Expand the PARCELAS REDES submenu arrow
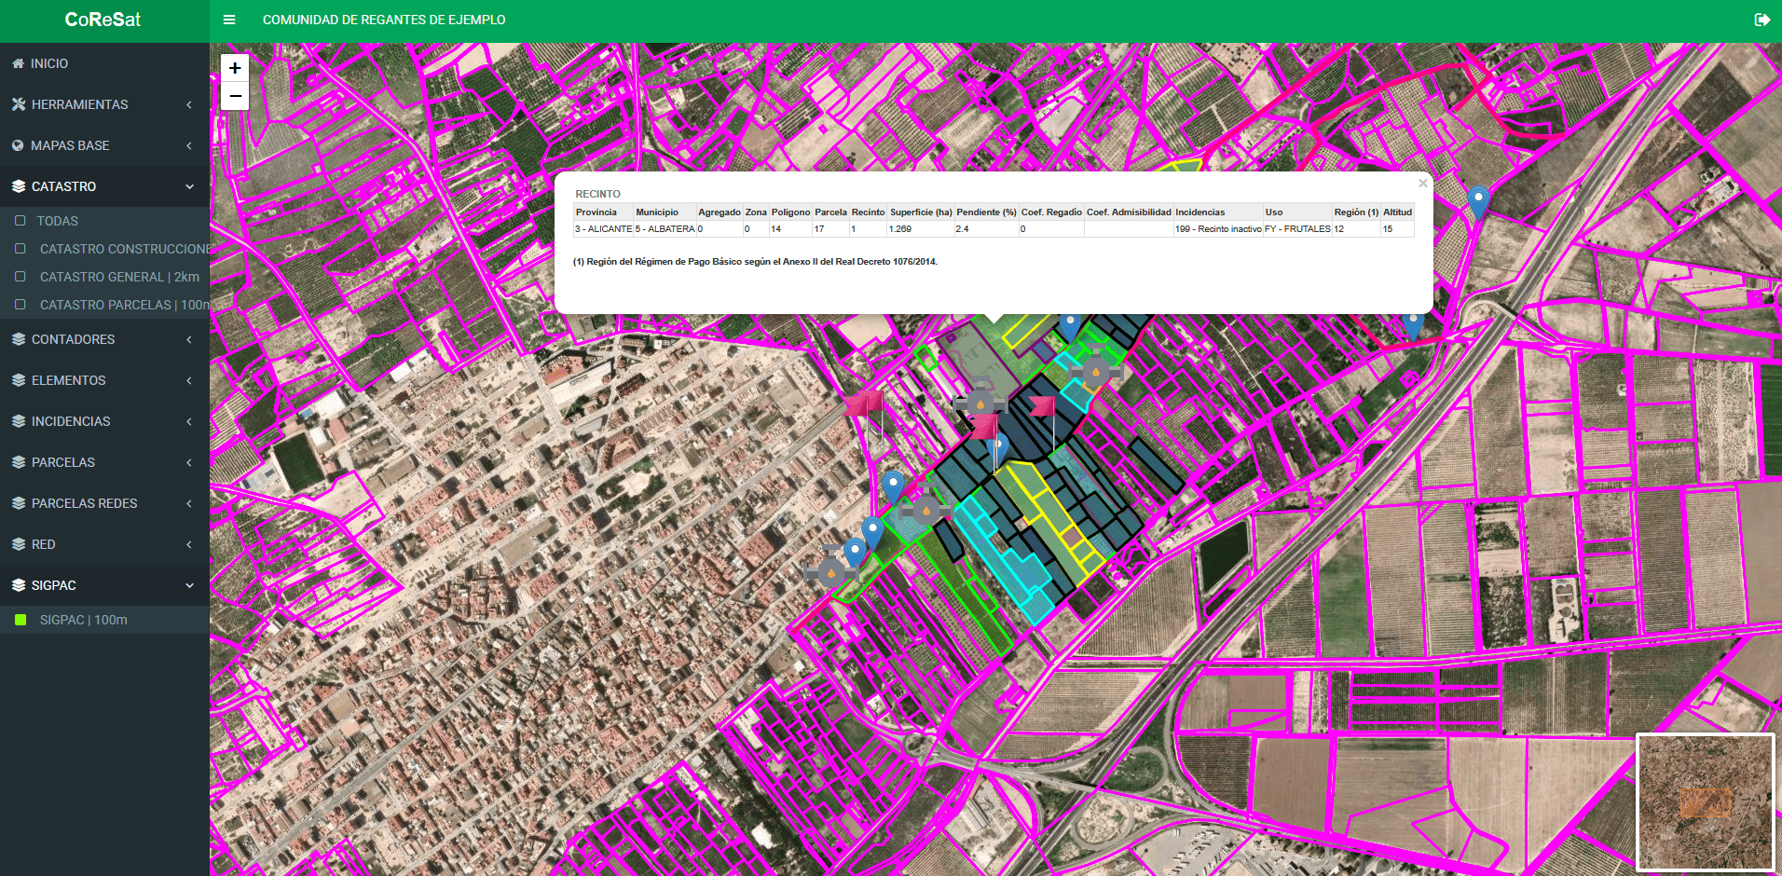 coord(189,503)
